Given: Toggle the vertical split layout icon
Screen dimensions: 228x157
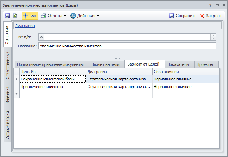Looking at the screenshot, I should (x=26, y=16).
